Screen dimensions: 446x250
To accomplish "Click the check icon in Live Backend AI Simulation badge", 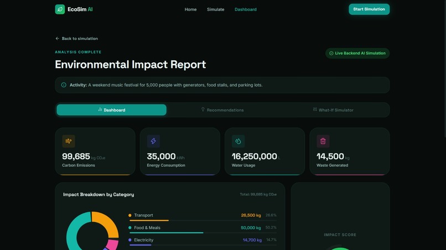I will (x=331, y=54).
